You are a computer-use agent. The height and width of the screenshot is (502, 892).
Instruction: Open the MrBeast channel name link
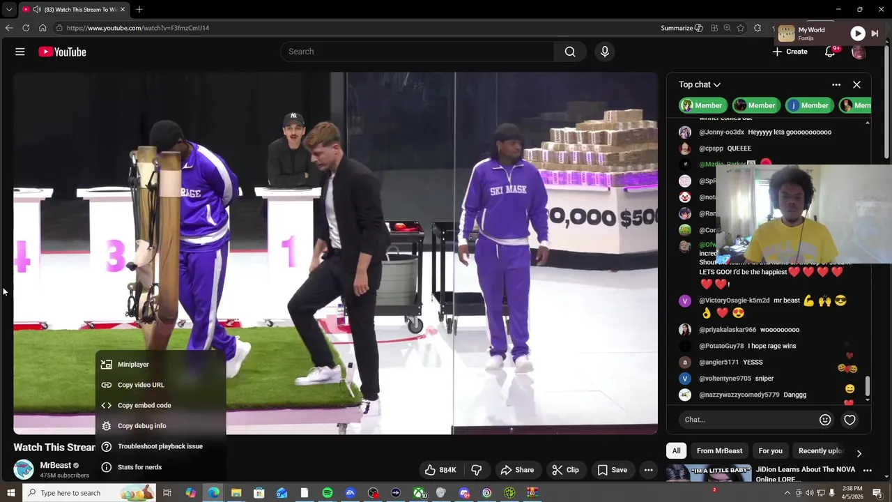click(x=56, y=465)
